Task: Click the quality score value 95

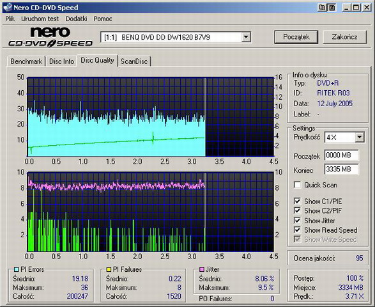Action: click(359, 258)
